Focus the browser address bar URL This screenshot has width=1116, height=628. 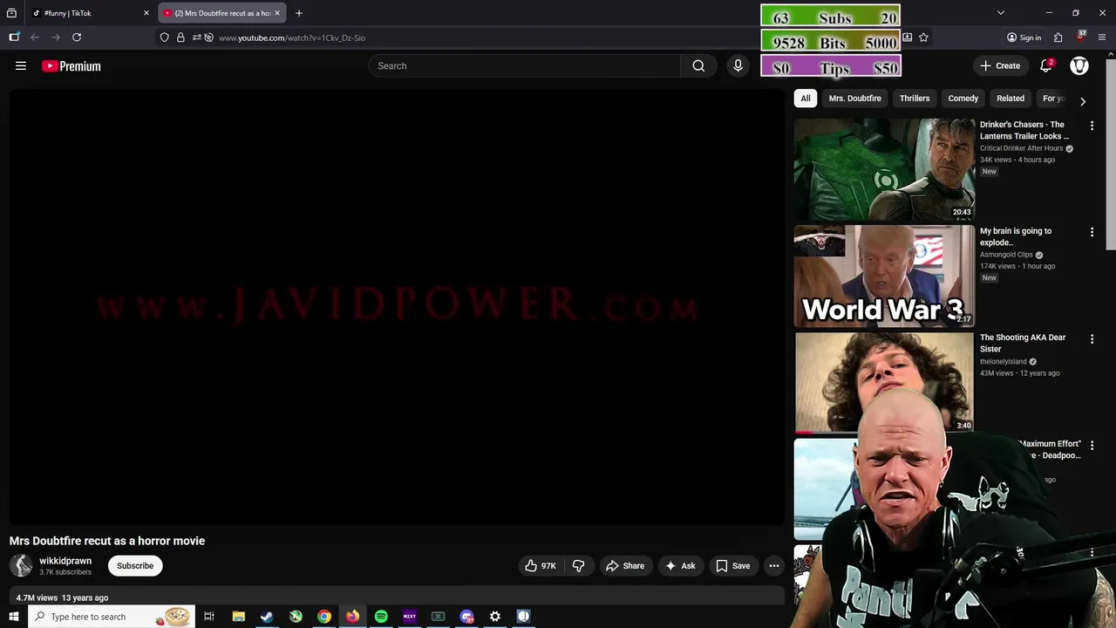click(292, 38)
